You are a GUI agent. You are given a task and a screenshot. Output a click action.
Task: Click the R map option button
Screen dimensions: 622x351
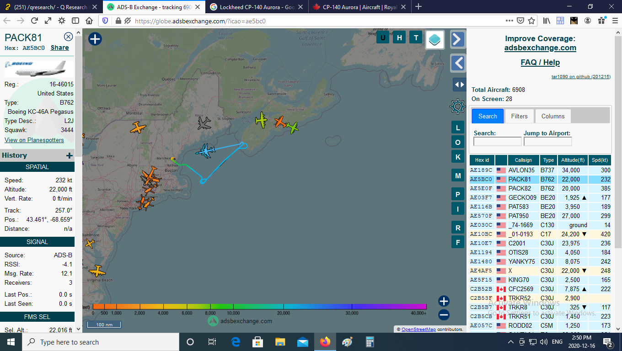458,228
